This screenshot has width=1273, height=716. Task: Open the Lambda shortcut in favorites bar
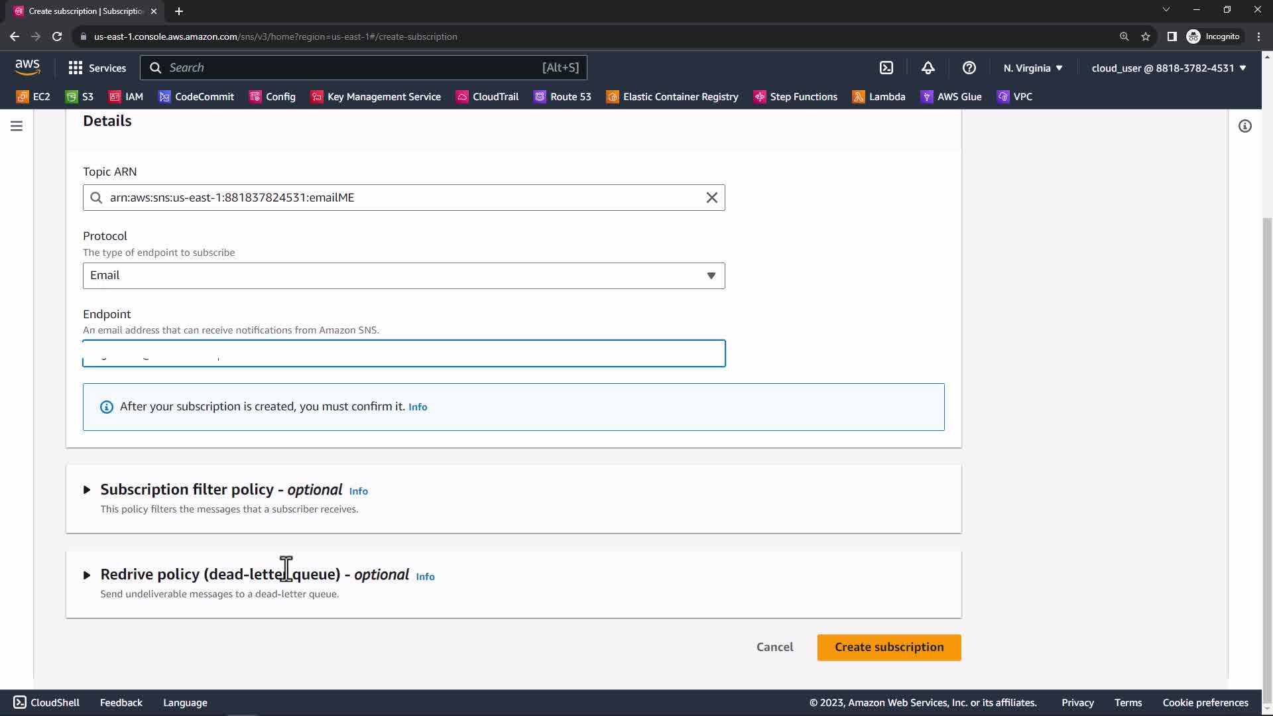click(879, 97)
